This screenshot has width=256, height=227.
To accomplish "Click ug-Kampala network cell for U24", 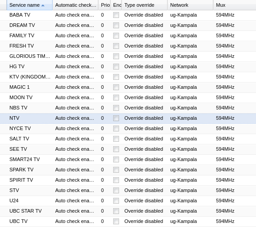I will (x=184, y=201).
